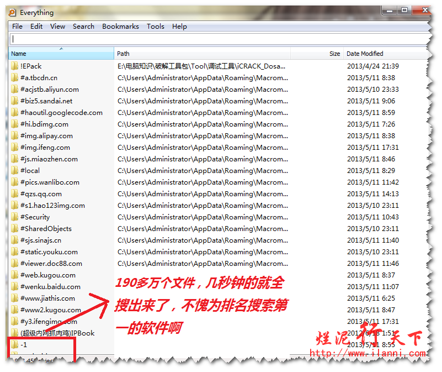Choose the #s1.hao123img.com folder icon
This screenshot has height=372, width=442.
coord(15,206)
